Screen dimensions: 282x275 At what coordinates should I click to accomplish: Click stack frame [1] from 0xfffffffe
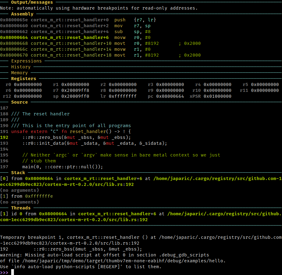(x=26, y=196)
